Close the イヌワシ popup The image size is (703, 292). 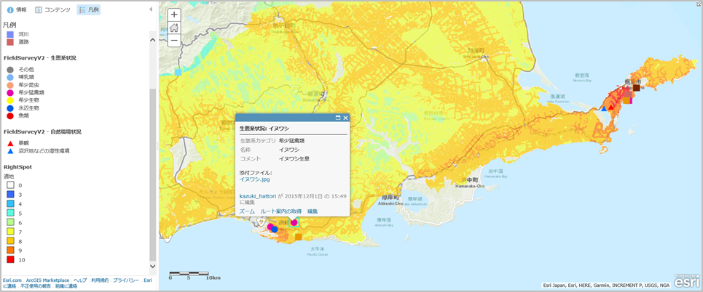click(346, 118)
